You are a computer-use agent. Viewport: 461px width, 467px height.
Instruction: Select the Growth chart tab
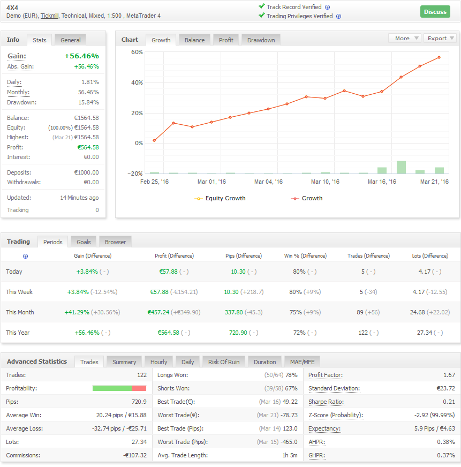(161, 40)
